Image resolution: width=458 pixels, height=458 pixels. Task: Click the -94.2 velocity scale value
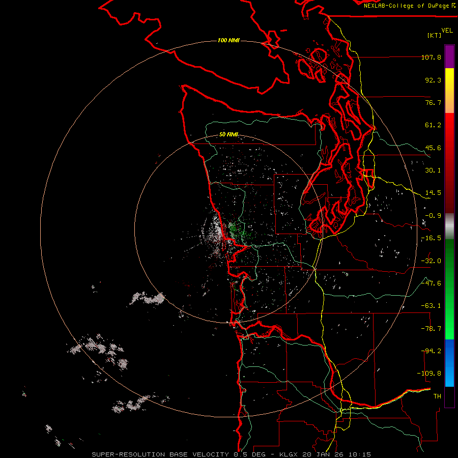(x=431, y=351)
